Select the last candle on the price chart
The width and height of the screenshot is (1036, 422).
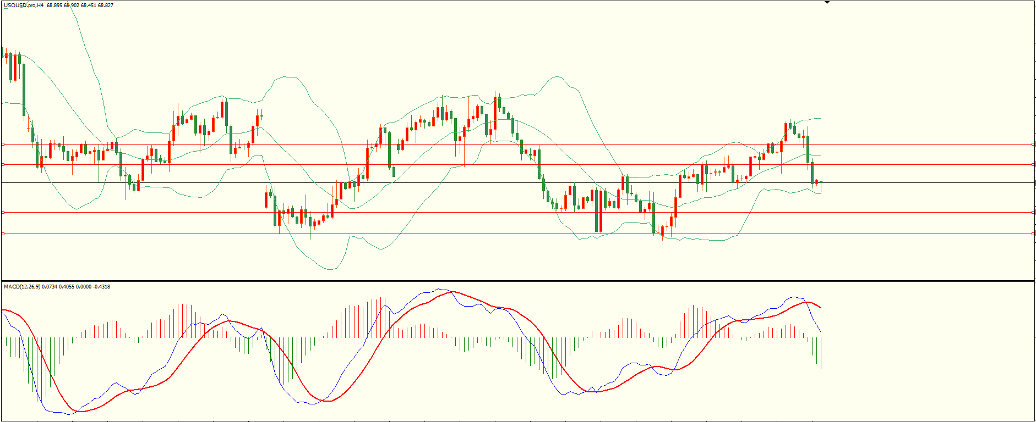(x=821, y=182)
